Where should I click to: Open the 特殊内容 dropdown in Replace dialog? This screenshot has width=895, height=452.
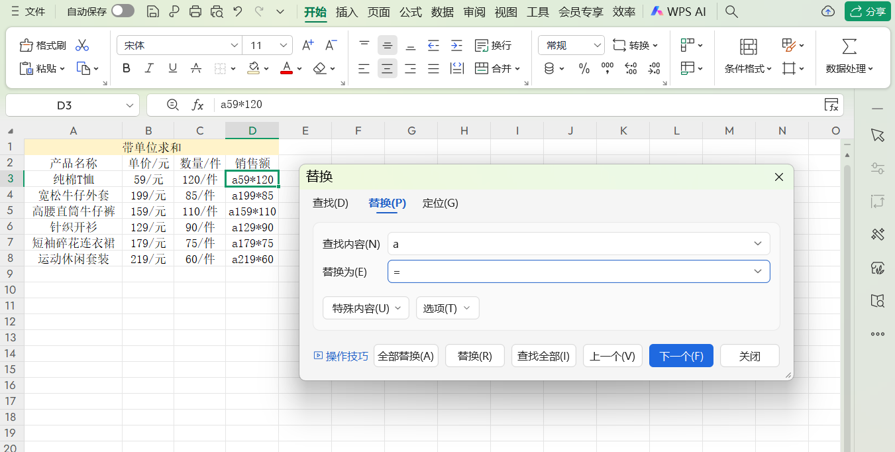tap(365, 308)
